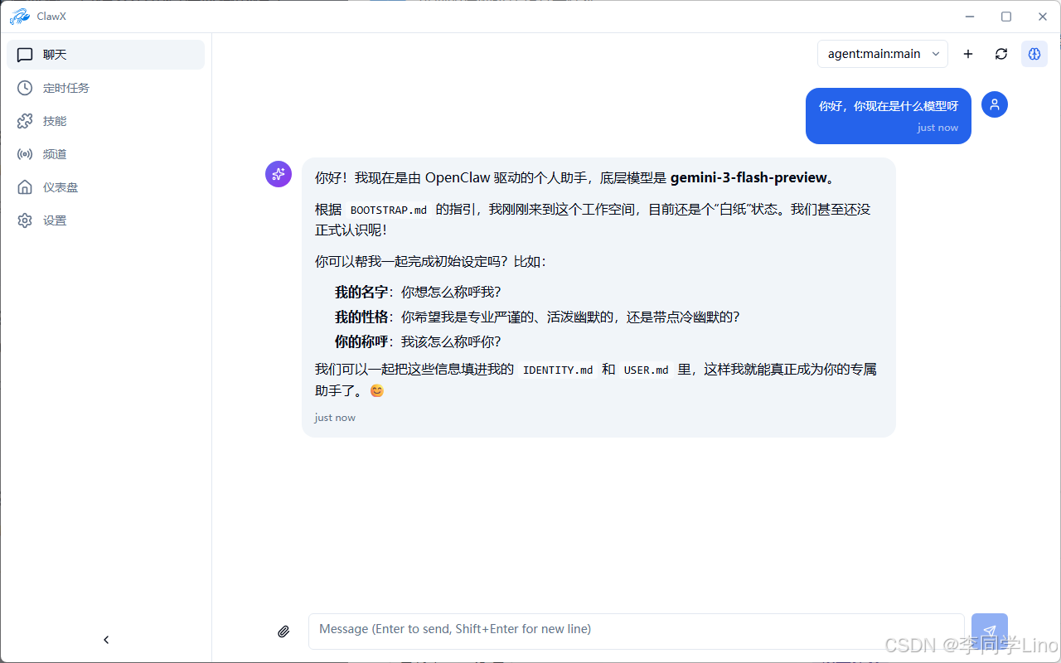Minimize the ClawX window
This screenshot has height=663, width=1061.
969,16
